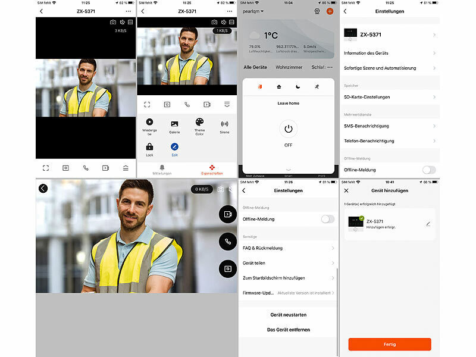Image resolution: width=476 pixels, height=357 pixels.
Task: Collapse the chevron at bottom of Leave home card
Action: click(x=289, y=170)
